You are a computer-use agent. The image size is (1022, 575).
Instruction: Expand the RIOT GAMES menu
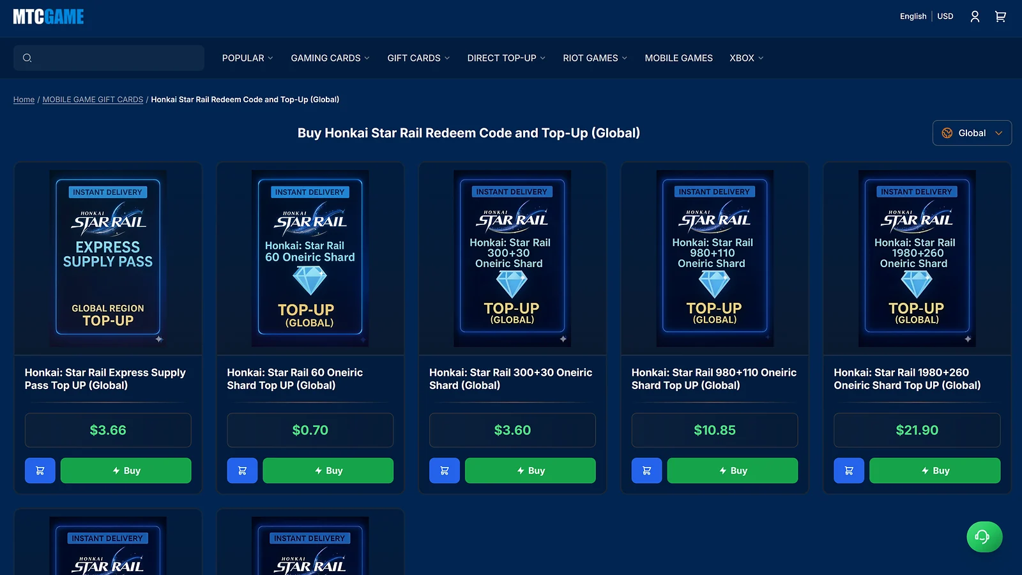click(x=595, y=58)
